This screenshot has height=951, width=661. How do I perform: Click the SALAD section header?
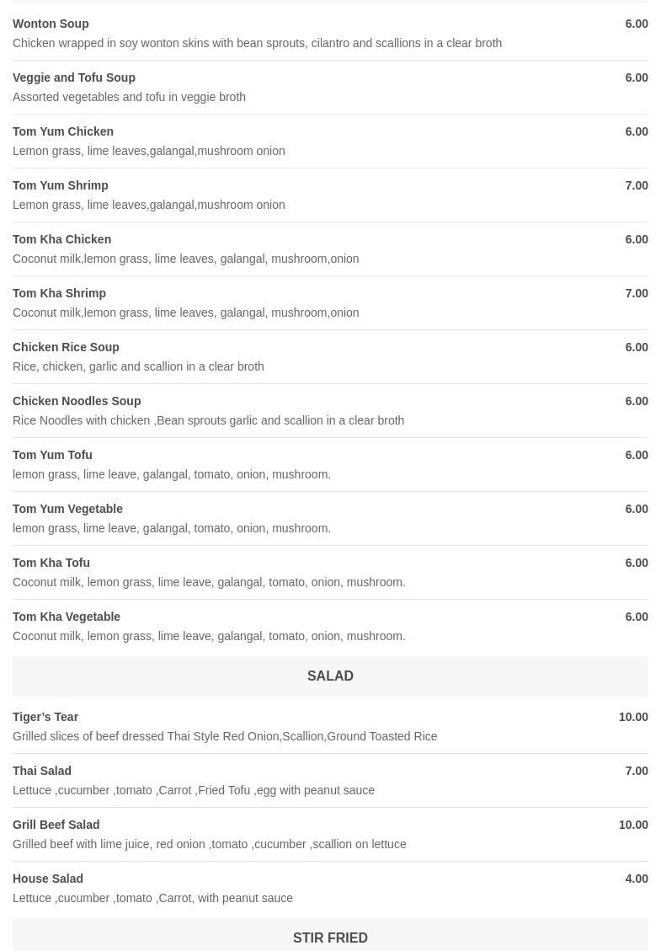pyautogui.click(x=330, y=676)
